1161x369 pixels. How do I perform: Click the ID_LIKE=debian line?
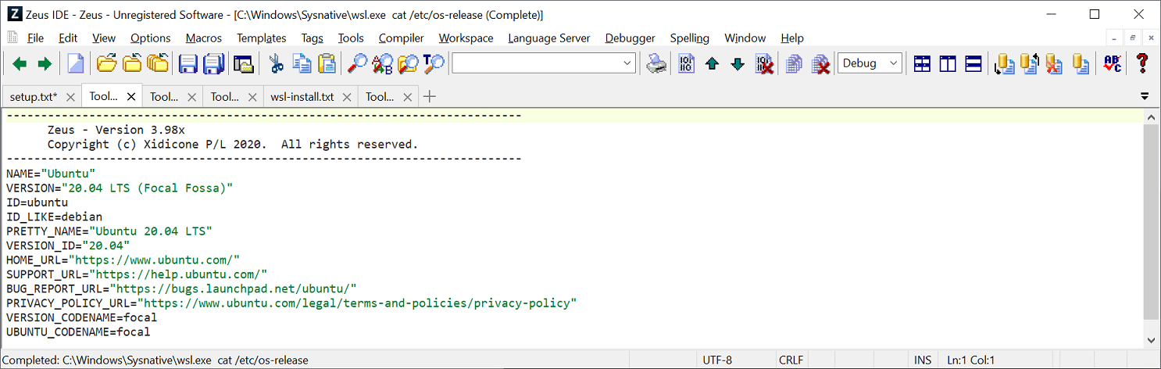(x=54, y=217)
